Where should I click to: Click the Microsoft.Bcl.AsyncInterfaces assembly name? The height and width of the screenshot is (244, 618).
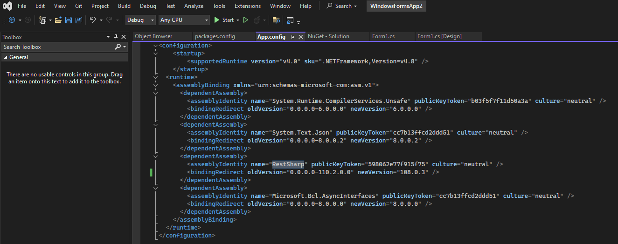point(324,196)
